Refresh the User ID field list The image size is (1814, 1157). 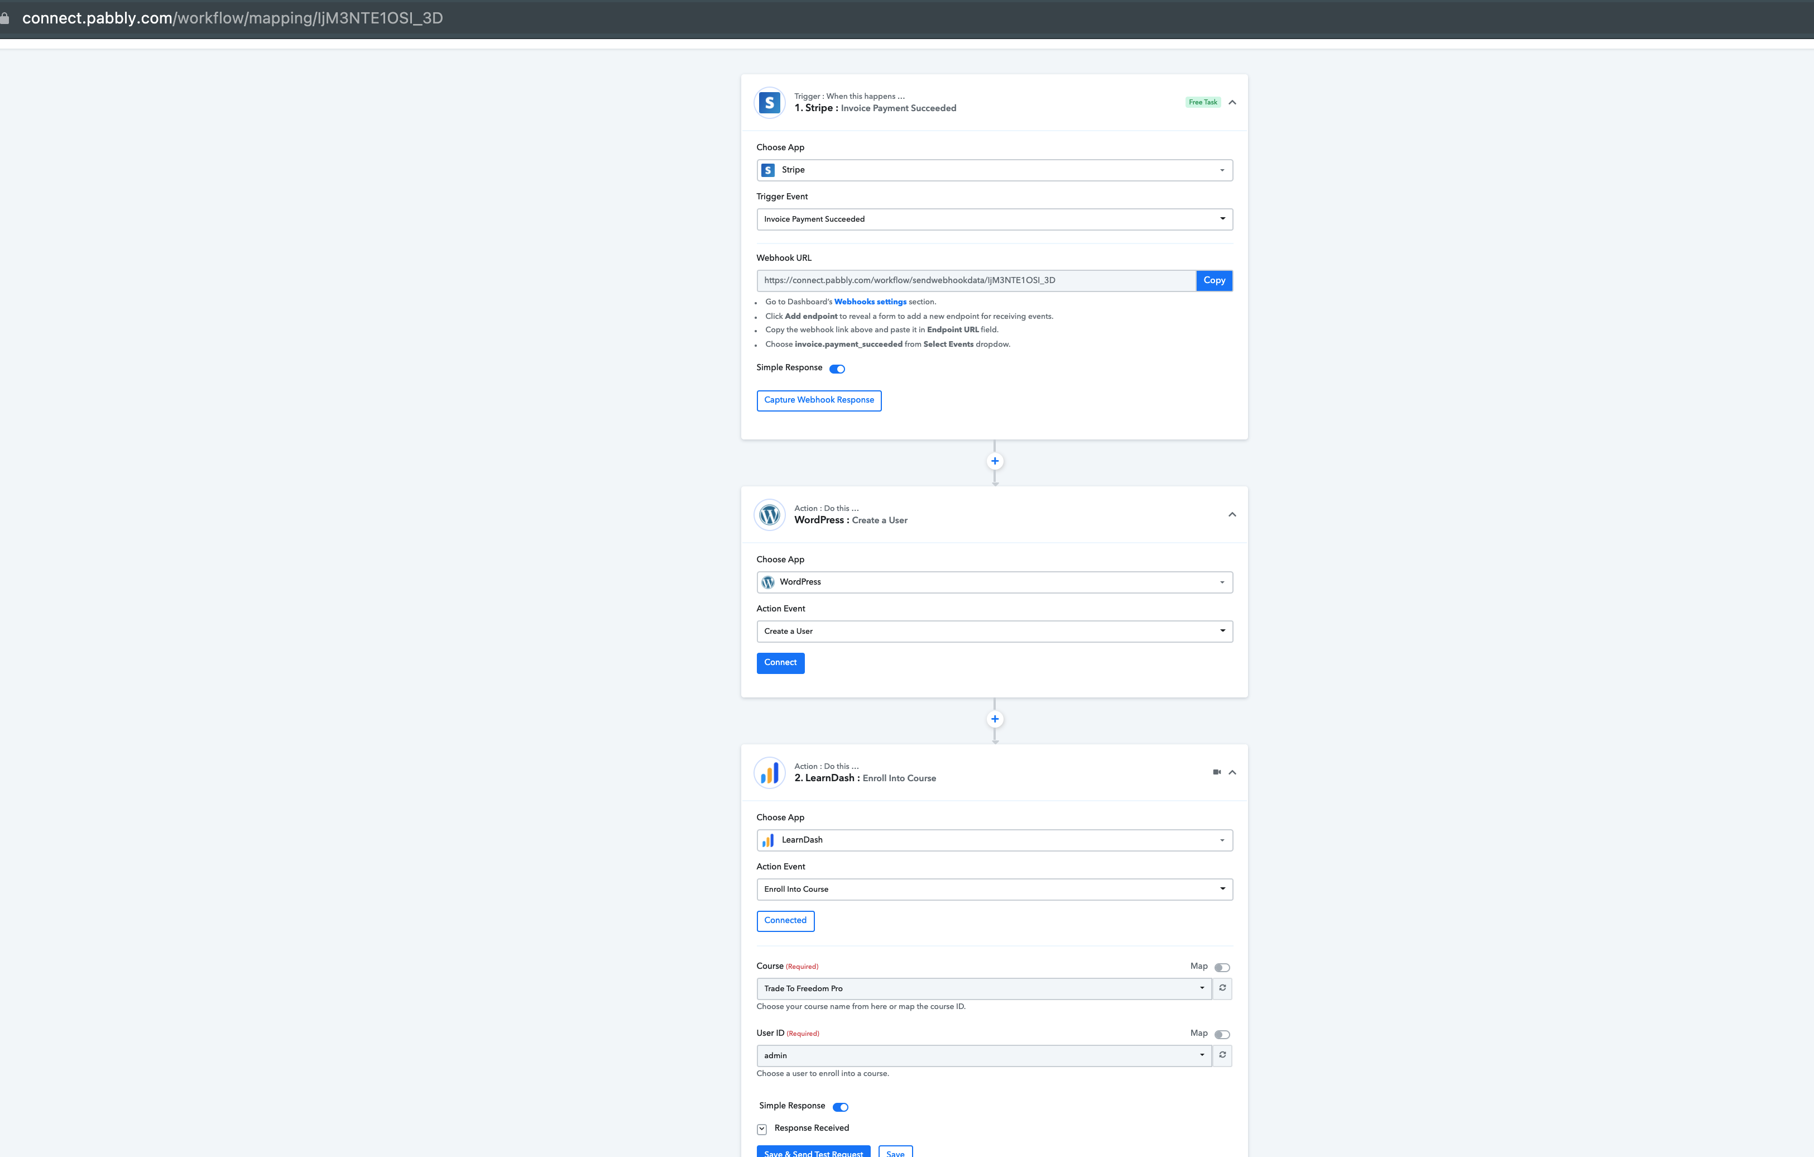point(1222,1055)
